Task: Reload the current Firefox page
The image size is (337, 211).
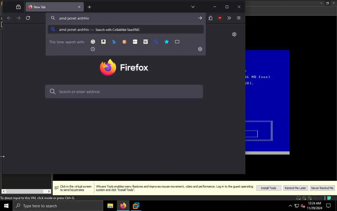Action: coord(28,18)
